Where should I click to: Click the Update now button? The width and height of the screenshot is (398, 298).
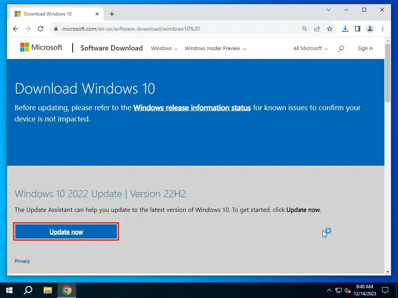66,232
